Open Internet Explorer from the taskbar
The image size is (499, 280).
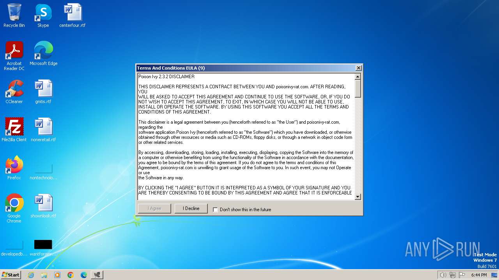[31, 275]
